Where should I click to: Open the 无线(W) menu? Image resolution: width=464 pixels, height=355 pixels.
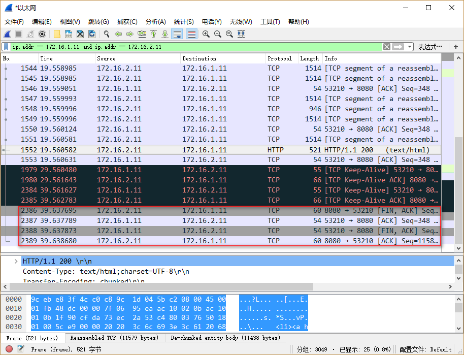coord(241,22)
